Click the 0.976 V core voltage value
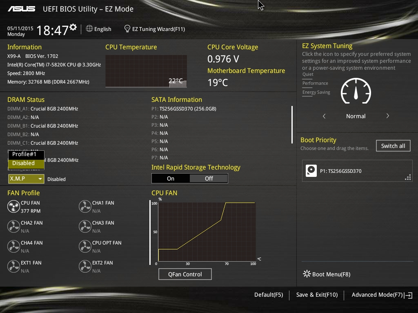This screenshot has width=418, height=313. tap(223, 59)
